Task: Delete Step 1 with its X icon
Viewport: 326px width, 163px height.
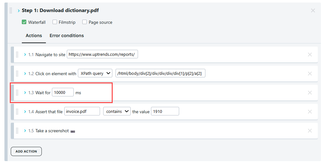Action: pos(313,10)
